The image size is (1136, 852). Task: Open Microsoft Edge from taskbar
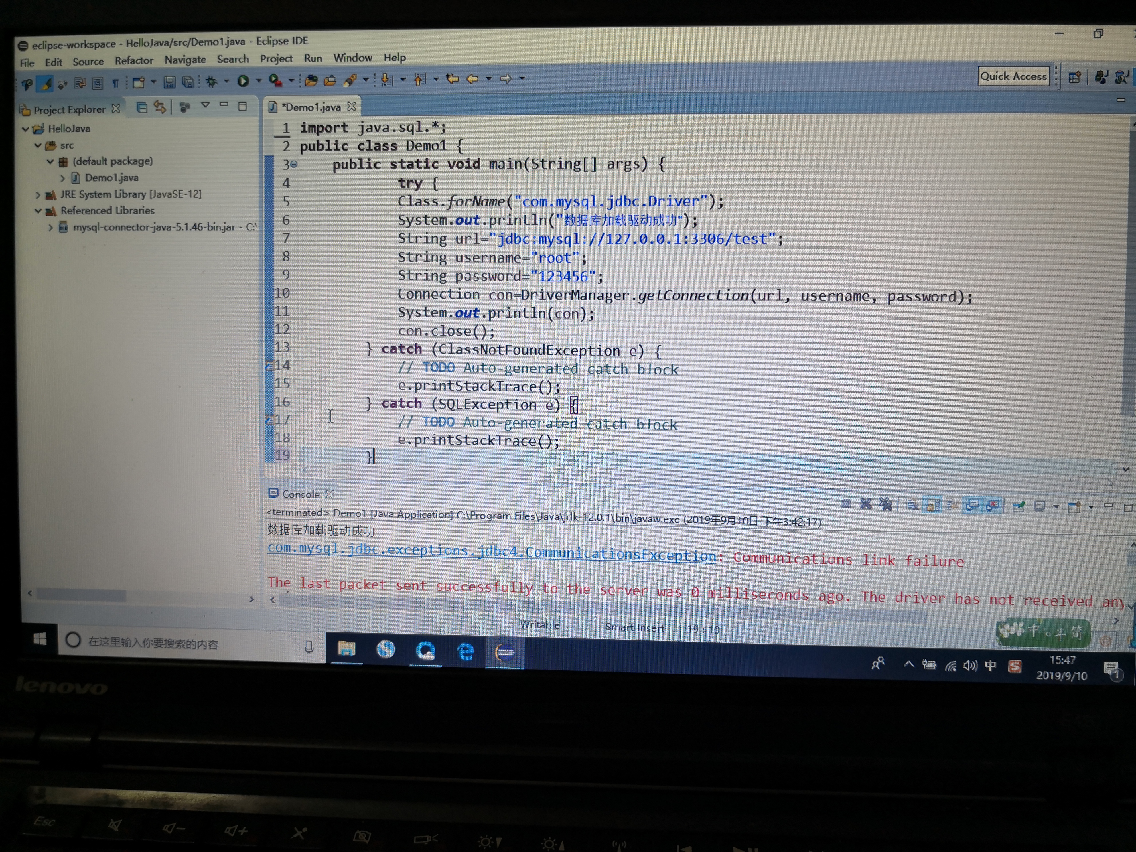pos(465,652)
